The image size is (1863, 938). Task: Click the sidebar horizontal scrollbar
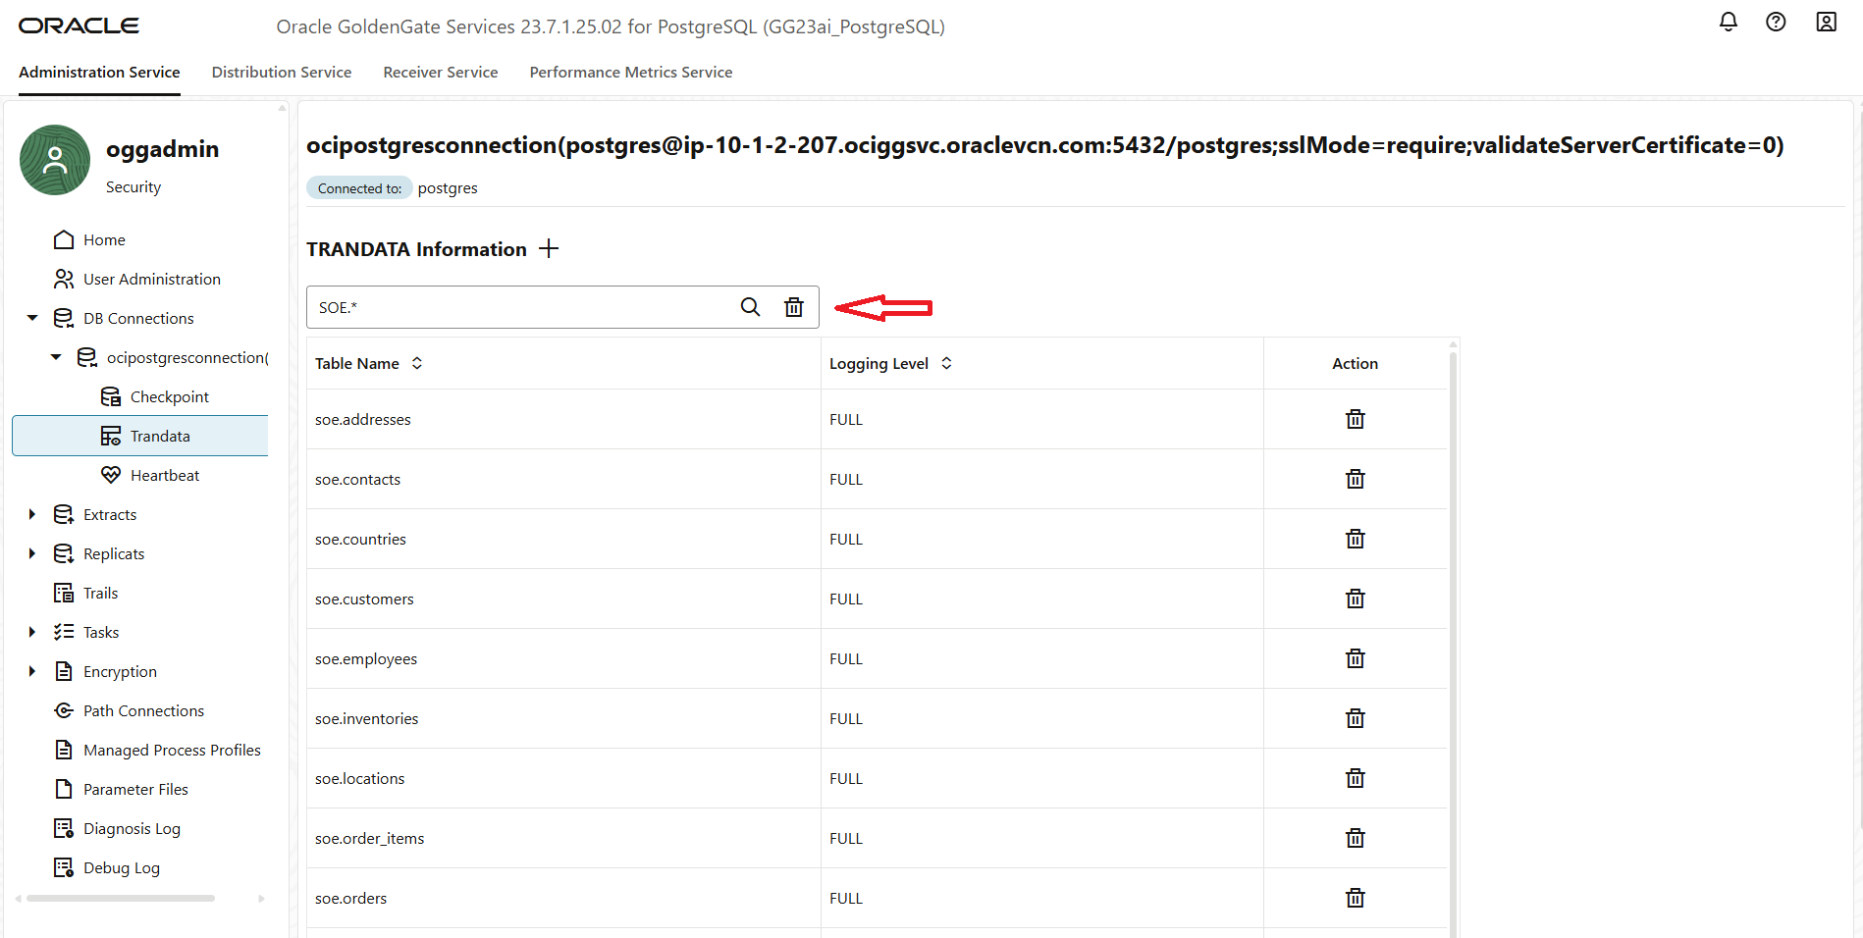point(121,898)
